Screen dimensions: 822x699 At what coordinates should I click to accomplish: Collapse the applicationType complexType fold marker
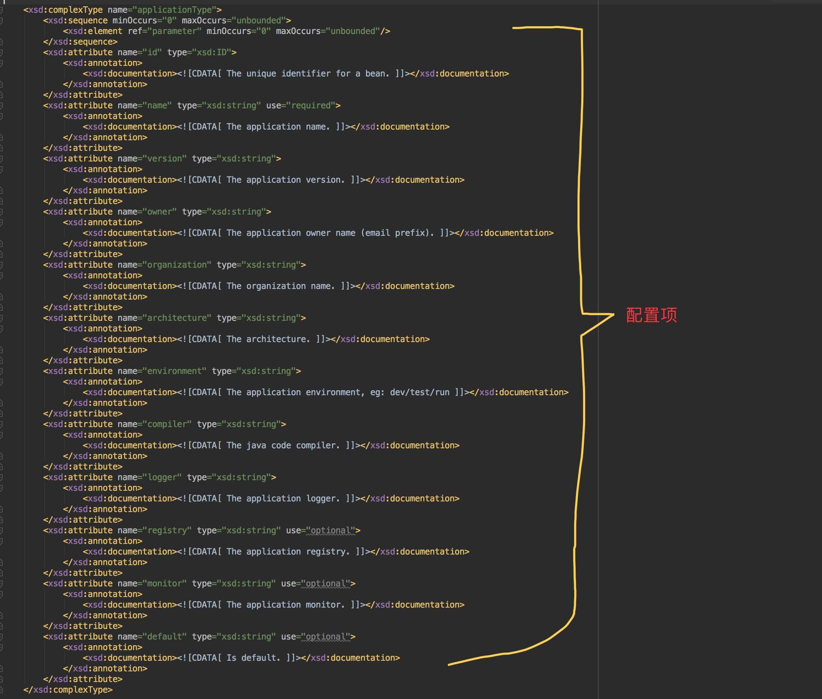tap(1, 10)
